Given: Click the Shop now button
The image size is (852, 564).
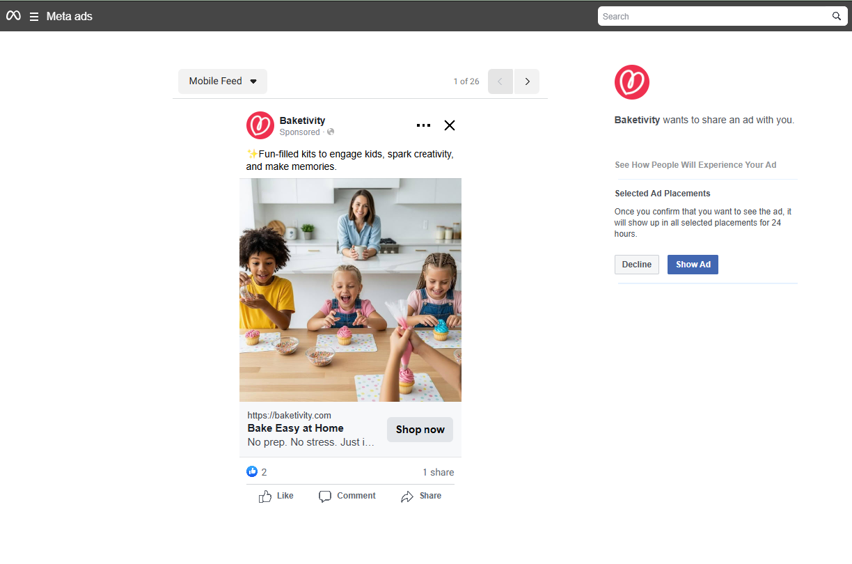Looking at the screenshot, I should click(x=420, y=430).
